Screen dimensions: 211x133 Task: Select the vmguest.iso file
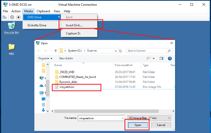coord(67,87)
